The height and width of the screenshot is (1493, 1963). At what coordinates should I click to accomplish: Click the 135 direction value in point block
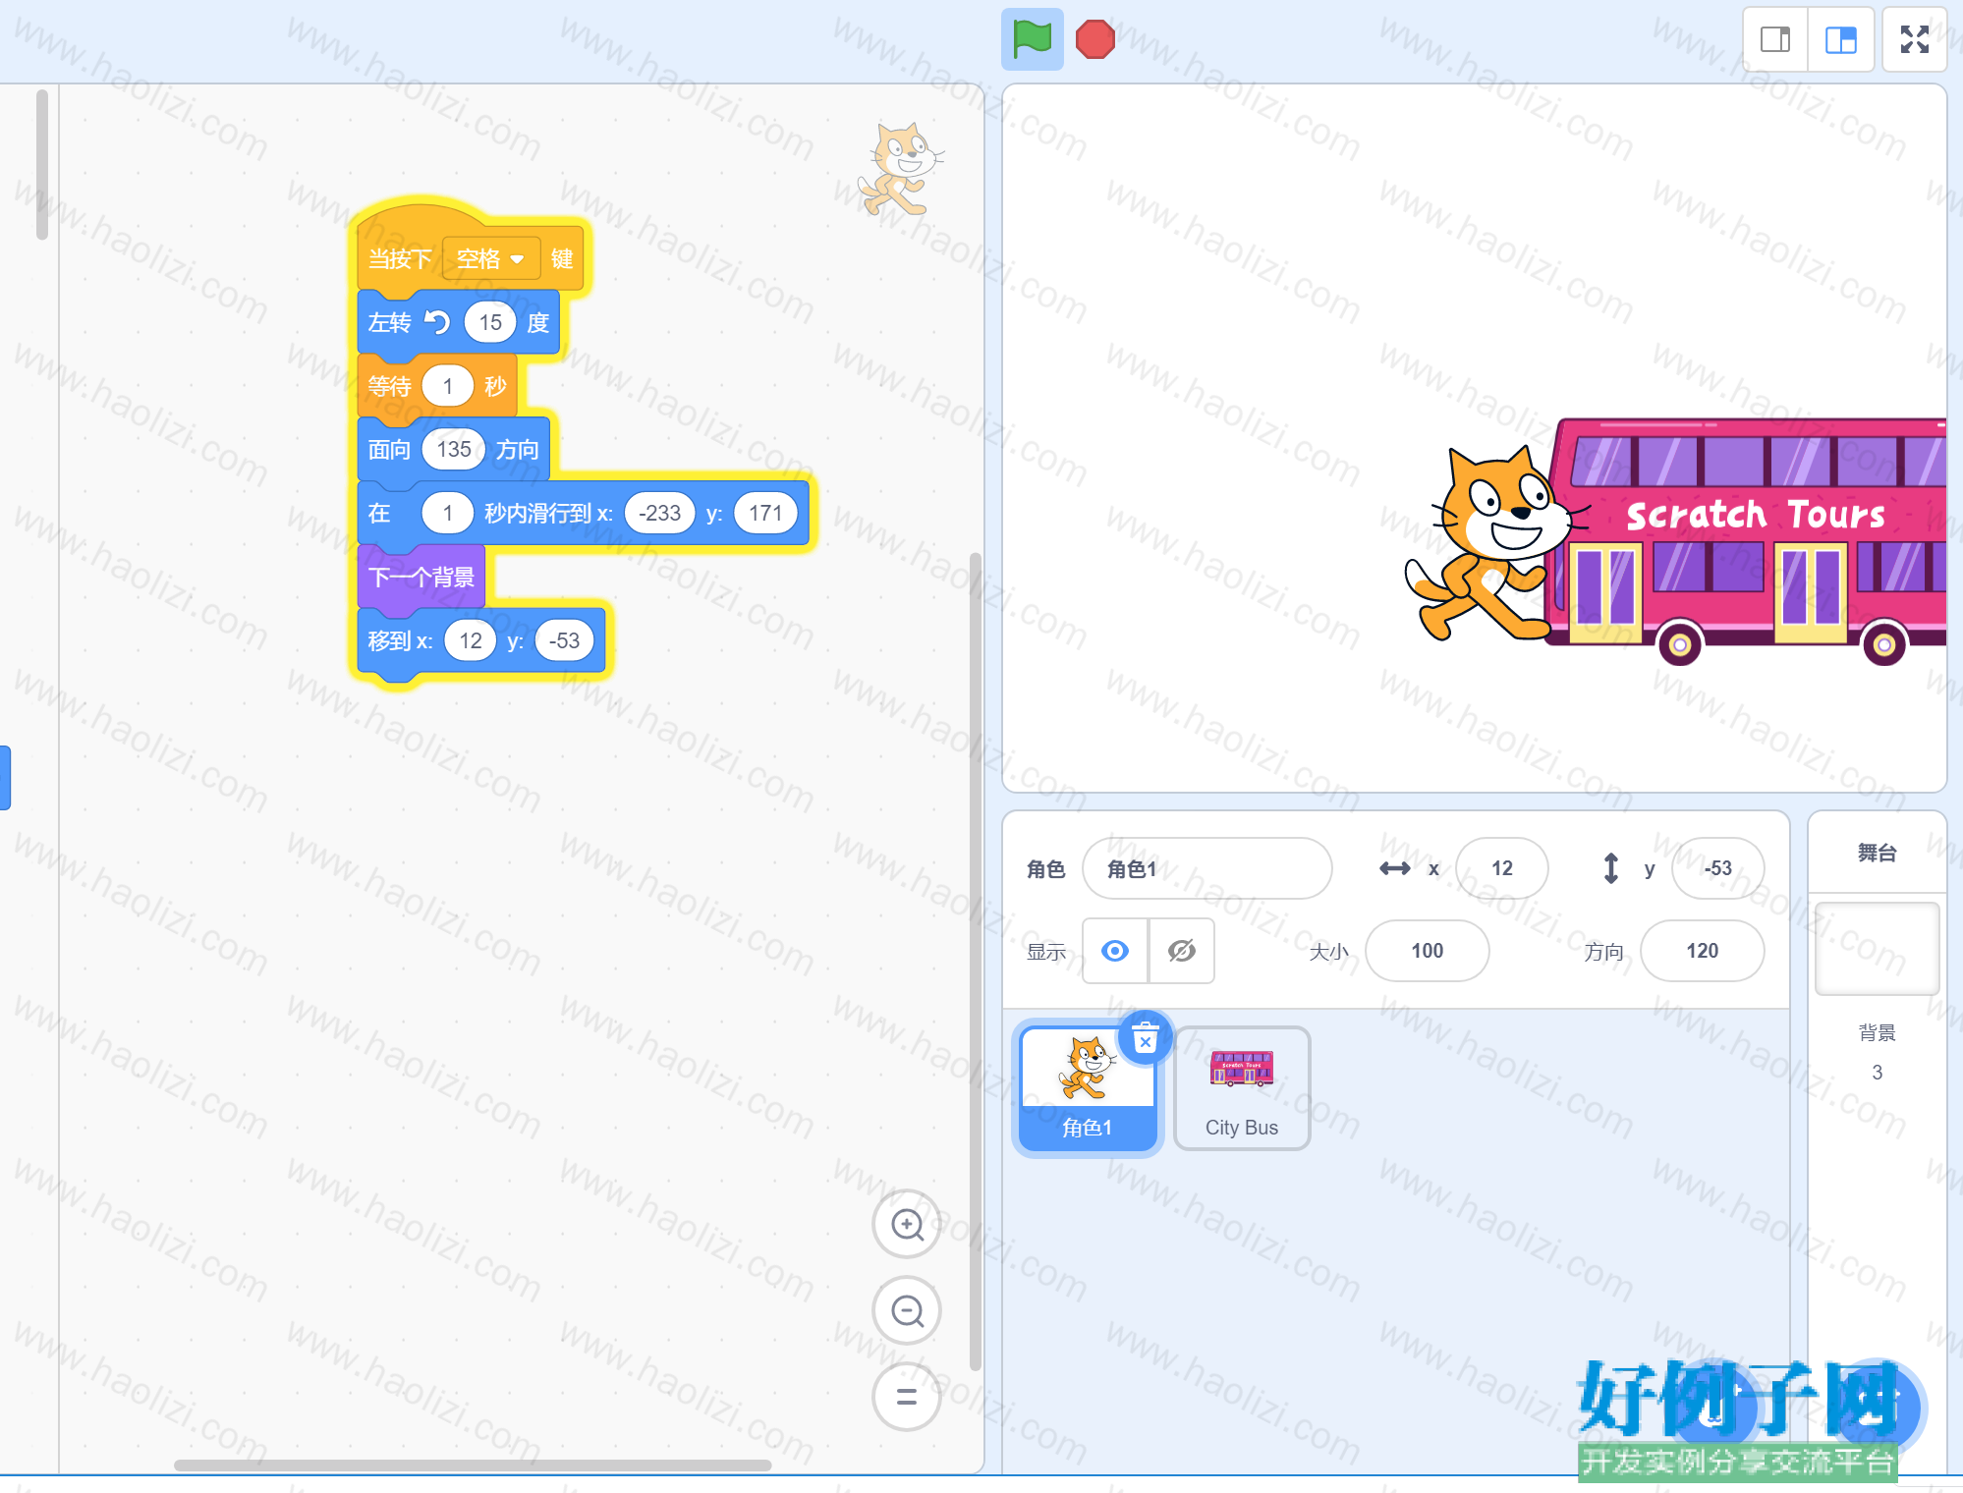[x=454, y=450]
